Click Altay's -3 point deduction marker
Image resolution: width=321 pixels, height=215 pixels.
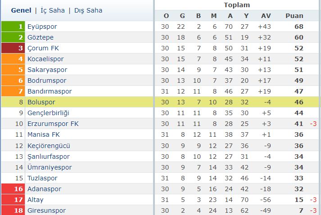313,200
